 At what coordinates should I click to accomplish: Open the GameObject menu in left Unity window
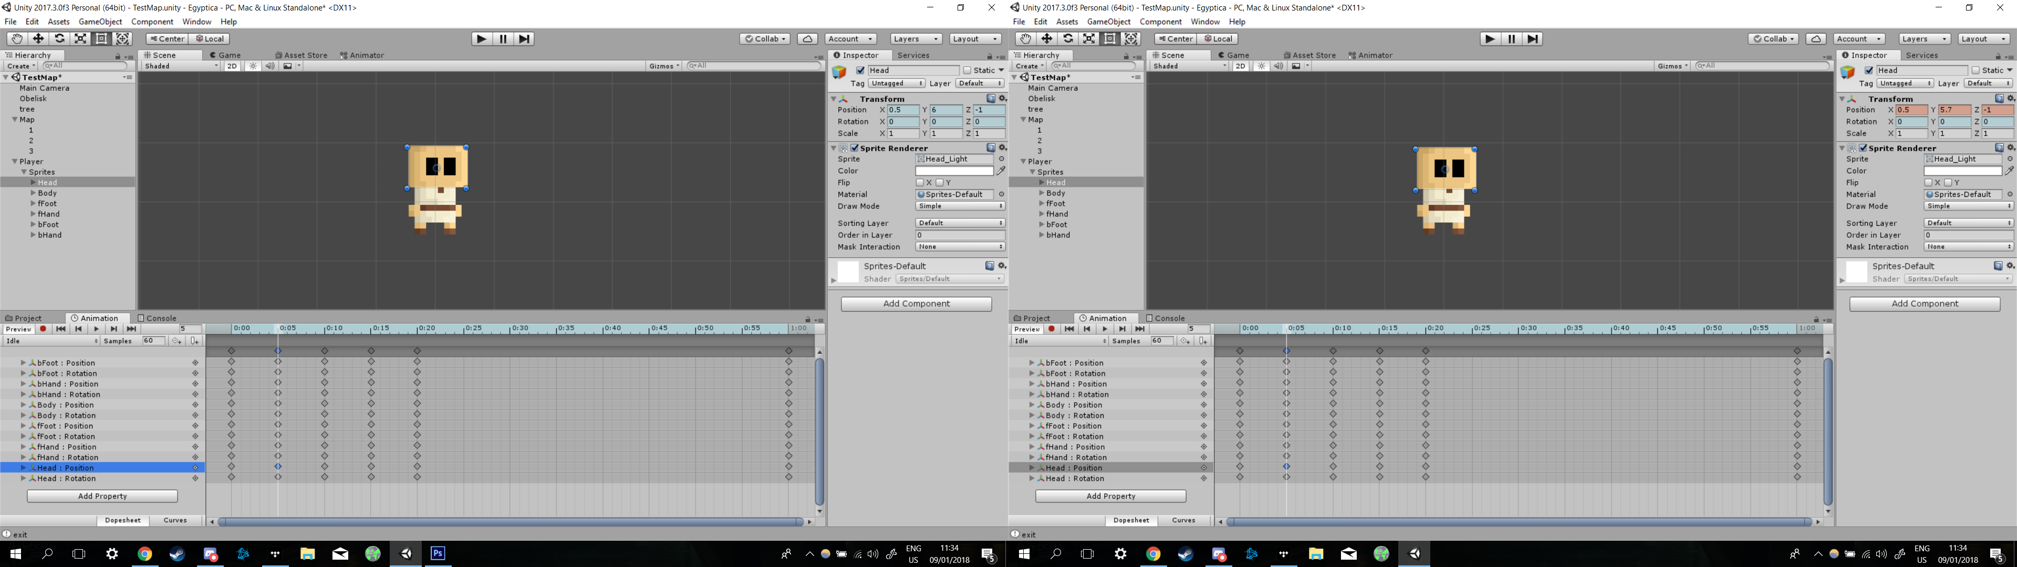[x=100, y=21]
